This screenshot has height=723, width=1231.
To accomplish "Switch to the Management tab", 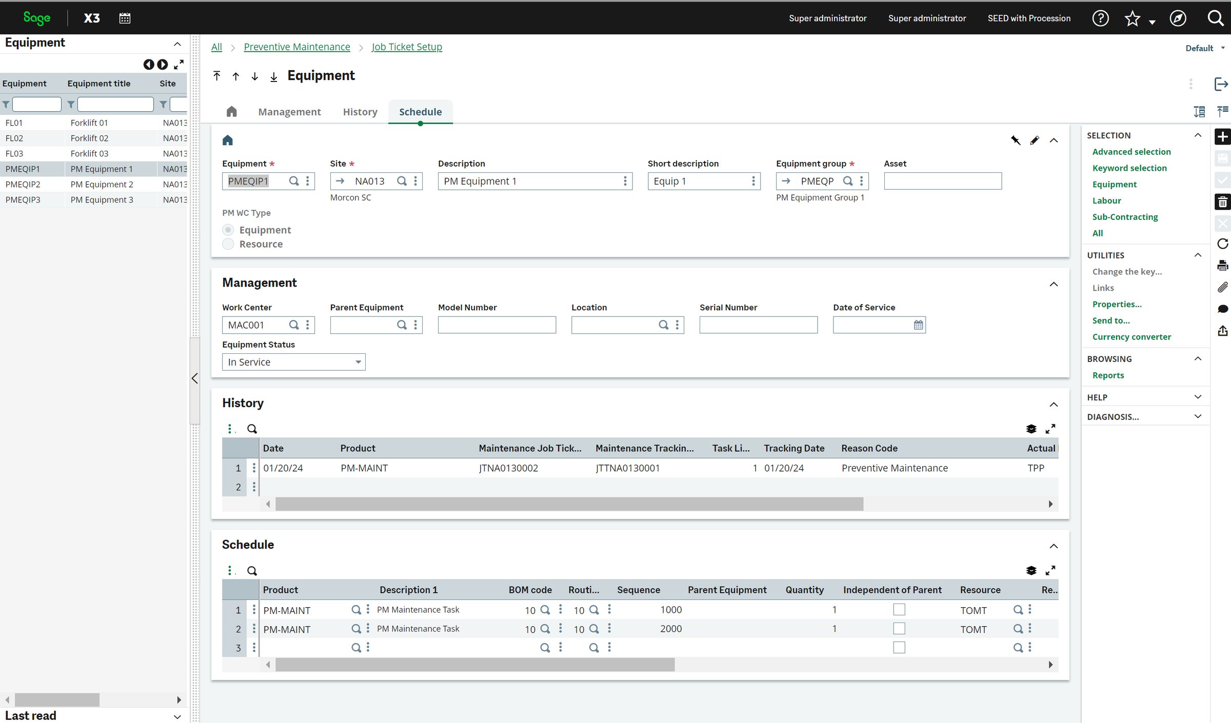I will pyautogui.click(x=289, y=112).
